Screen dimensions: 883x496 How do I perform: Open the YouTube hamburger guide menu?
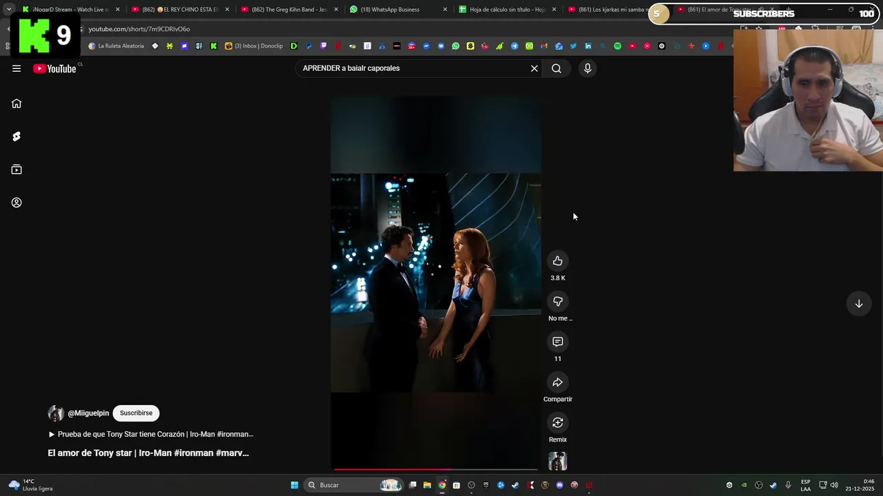click(x=17, y=68)
